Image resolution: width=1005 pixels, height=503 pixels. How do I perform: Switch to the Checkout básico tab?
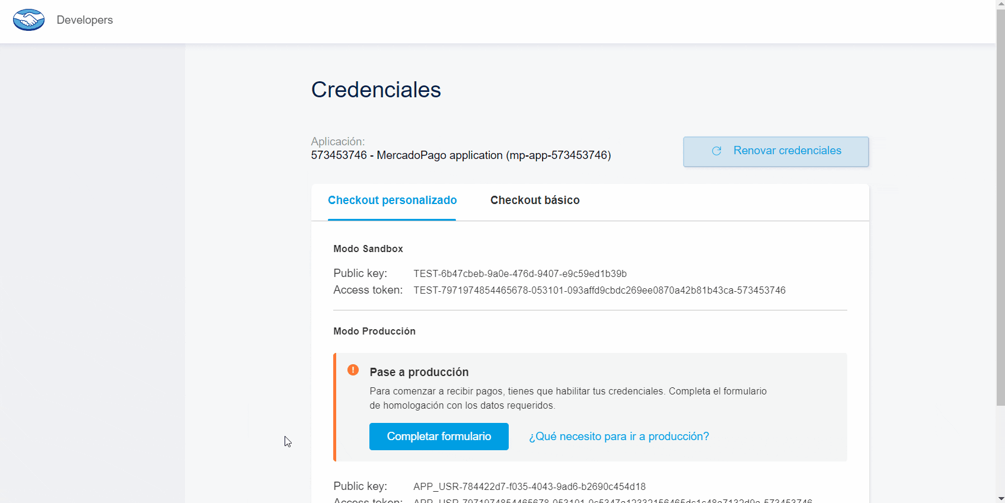535,200
